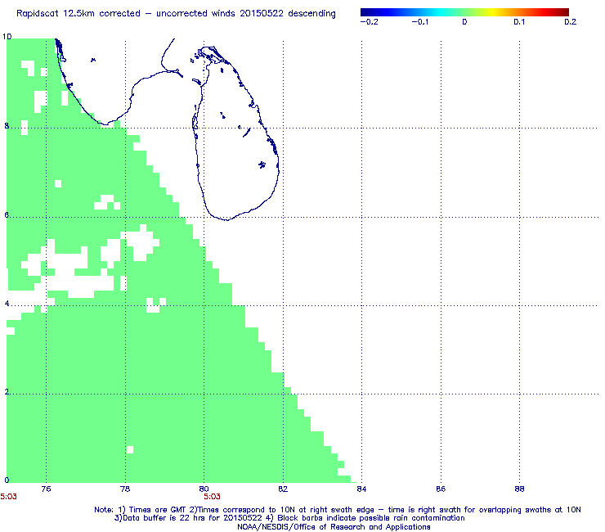This screenshot has height=532, width=605.
Task: Click longitude axis label 80
Action: (x=204, y=489)
